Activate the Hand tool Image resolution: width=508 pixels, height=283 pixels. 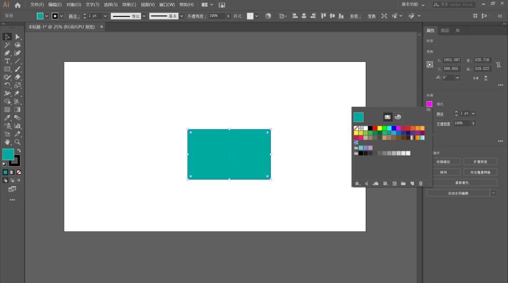tap(7, 142)
